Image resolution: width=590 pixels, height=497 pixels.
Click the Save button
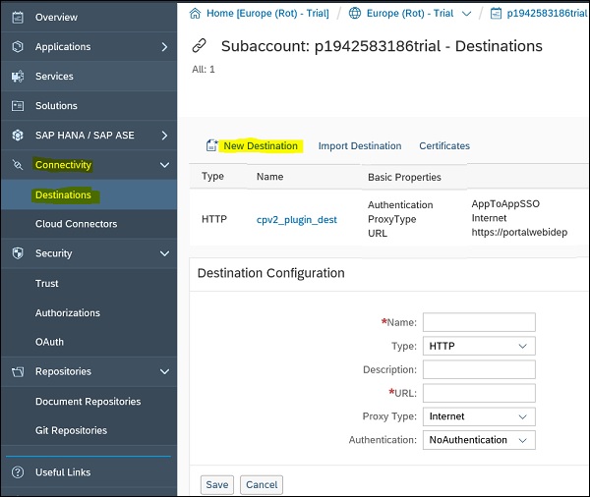[x=217, y=484]
